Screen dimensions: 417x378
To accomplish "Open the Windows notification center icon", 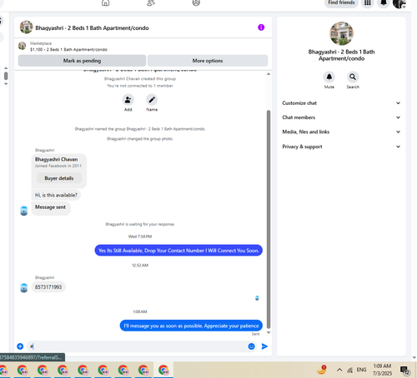I will (405, 370).
